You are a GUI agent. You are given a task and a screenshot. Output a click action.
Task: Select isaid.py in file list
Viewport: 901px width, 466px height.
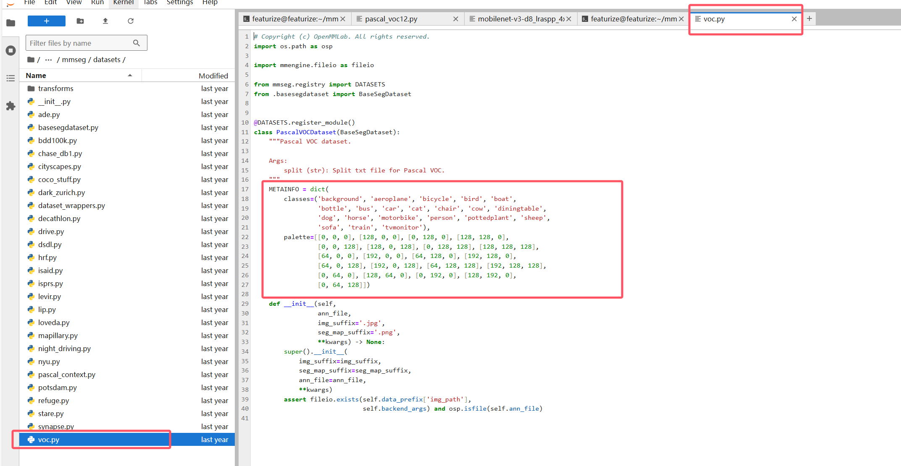pos(127,271)
